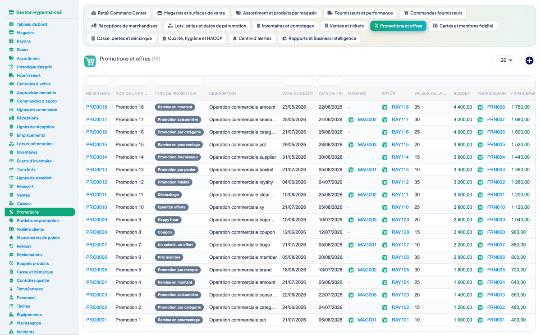Click the add new promotion plus icon
The width and height of the screenshot is (541, 335).
click(529, 60)
